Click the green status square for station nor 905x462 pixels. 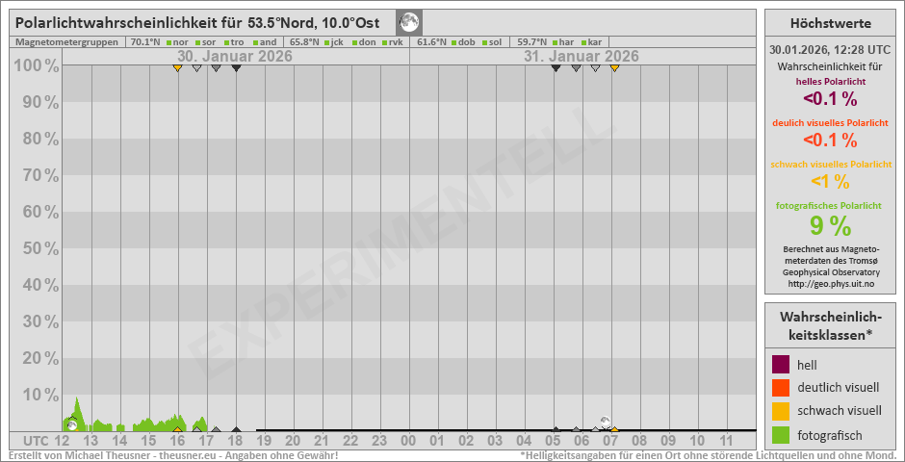168,42
